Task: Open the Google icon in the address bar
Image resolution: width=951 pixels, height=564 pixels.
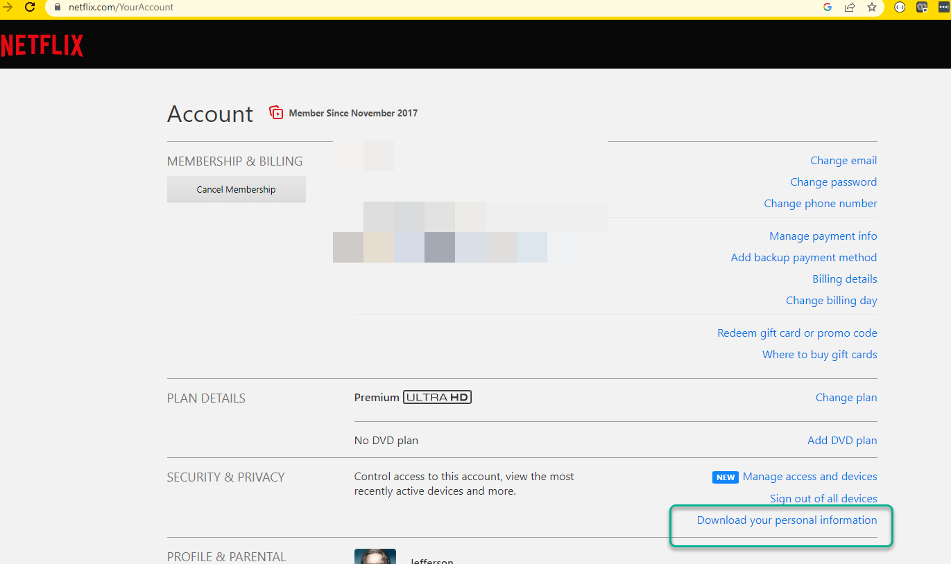Action: pos(828,7)
